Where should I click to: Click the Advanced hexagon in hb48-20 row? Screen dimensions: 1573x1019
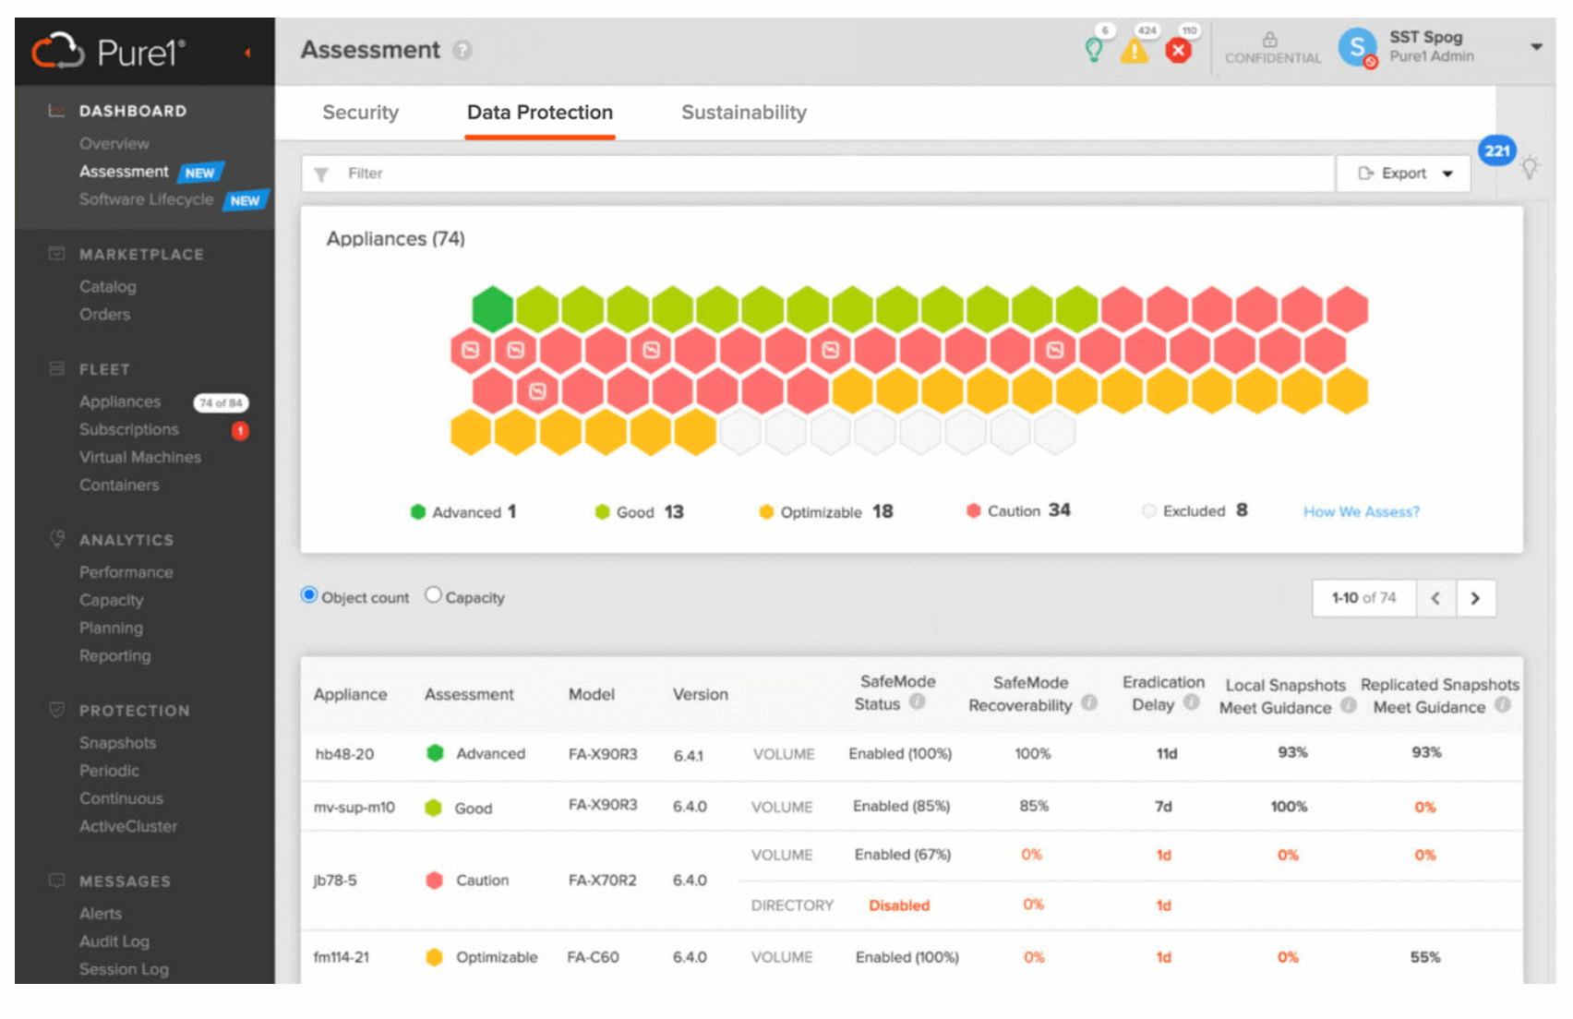coord(435,753)
